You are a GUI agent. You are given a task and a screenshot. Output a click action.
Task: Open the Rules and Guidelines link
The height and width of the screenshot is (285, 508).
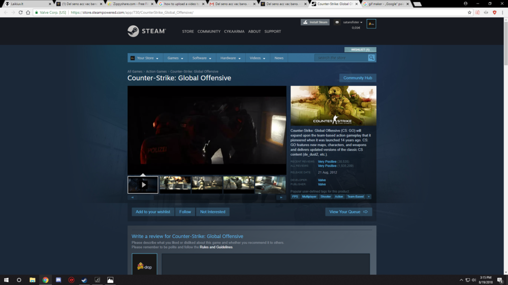pos(216,247)
